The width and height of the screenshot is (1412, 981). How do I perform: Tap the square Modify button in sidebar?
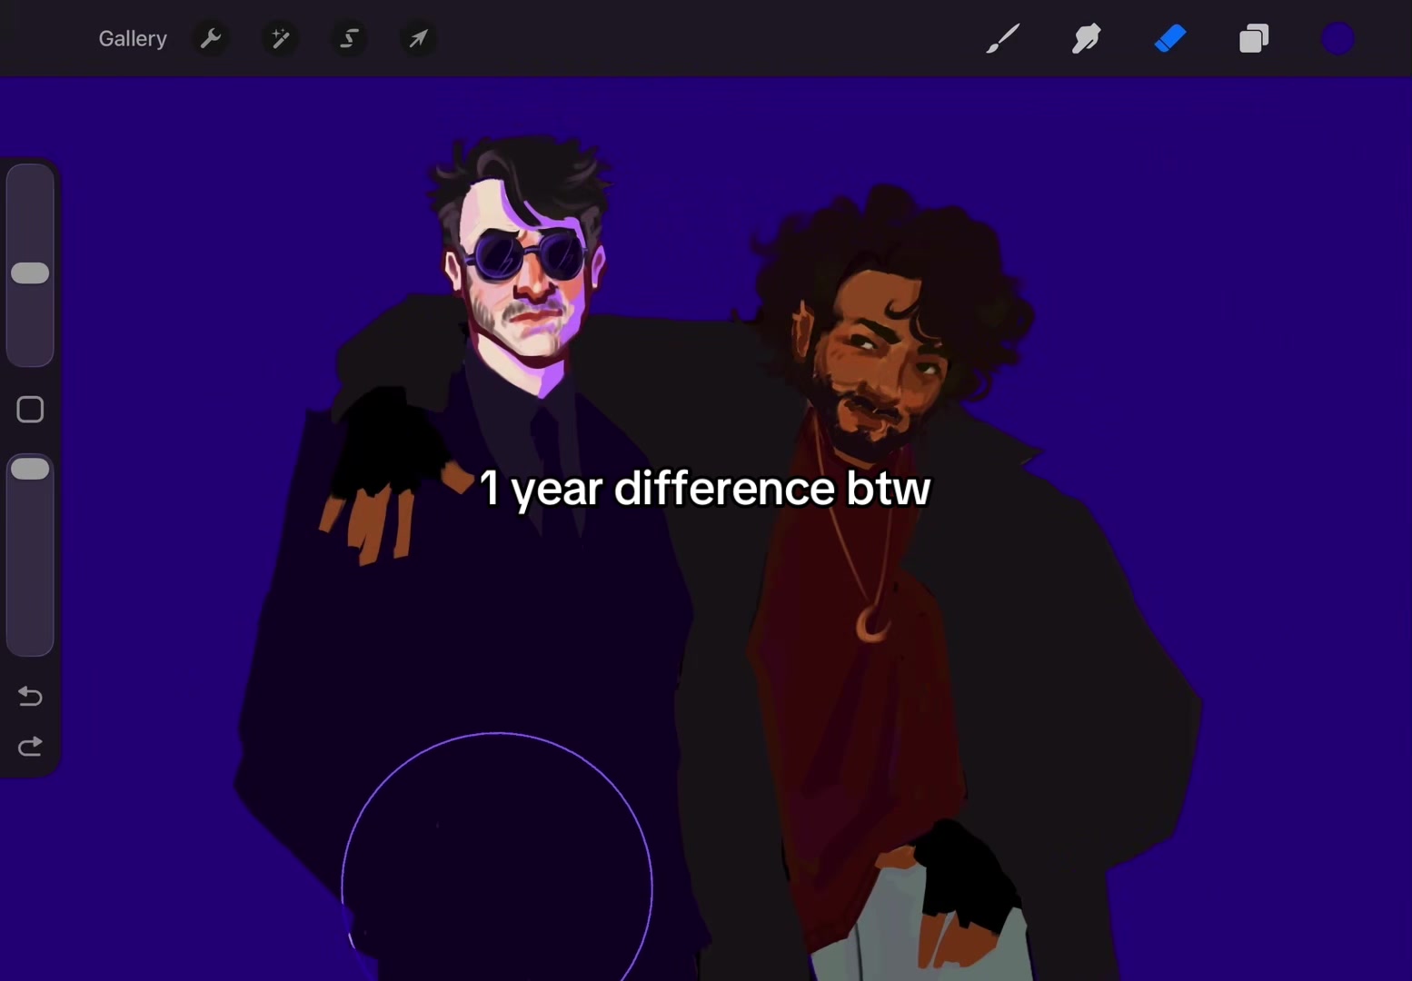coord(30,410)
